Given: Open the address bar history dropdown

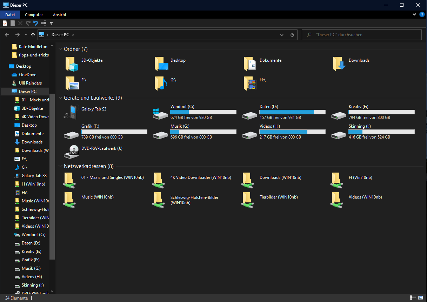Looking at the screenshot, I should [282, 35].
